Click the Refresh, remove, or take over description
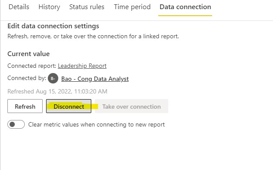This screenshot has width=273, height=170. click(93, 36)
